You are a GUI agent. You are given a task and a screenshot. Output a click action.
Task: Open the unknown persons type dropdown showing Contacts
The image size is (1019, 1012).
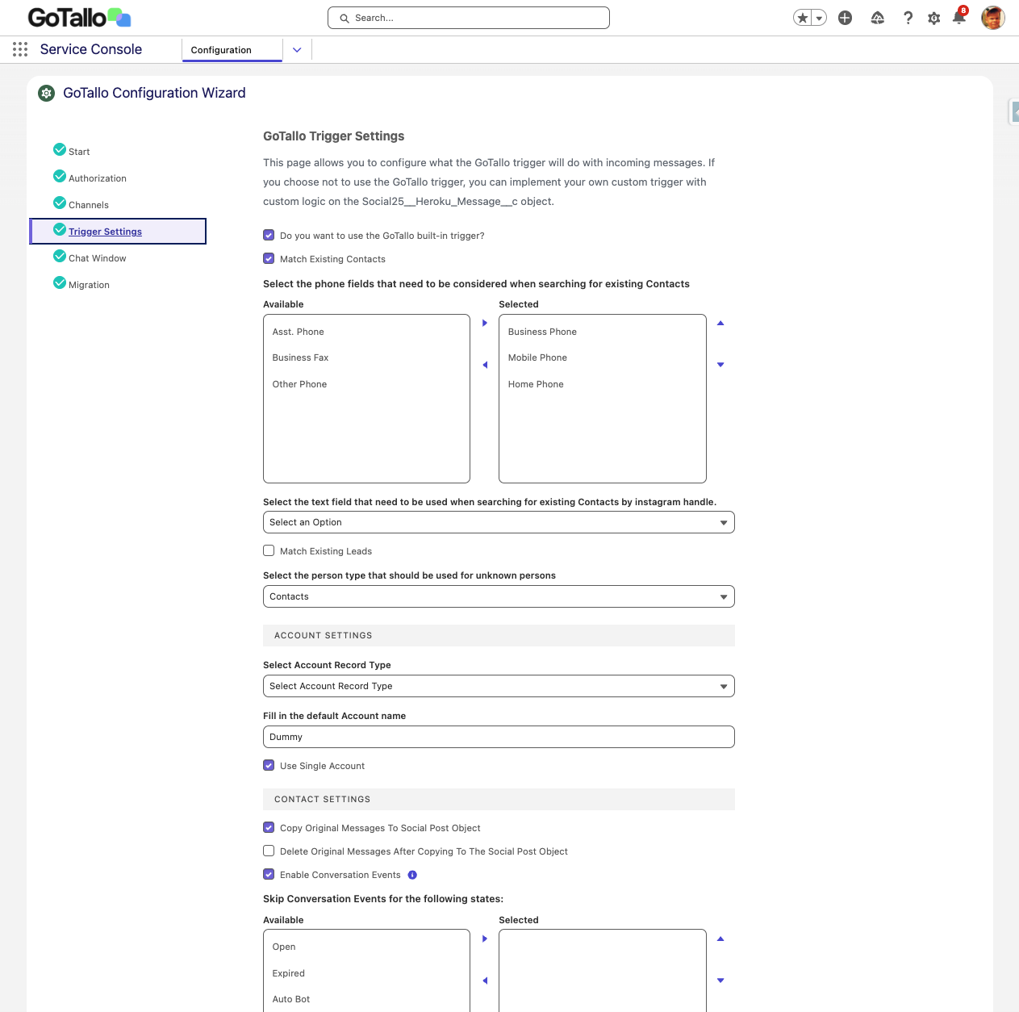(498, 596)
